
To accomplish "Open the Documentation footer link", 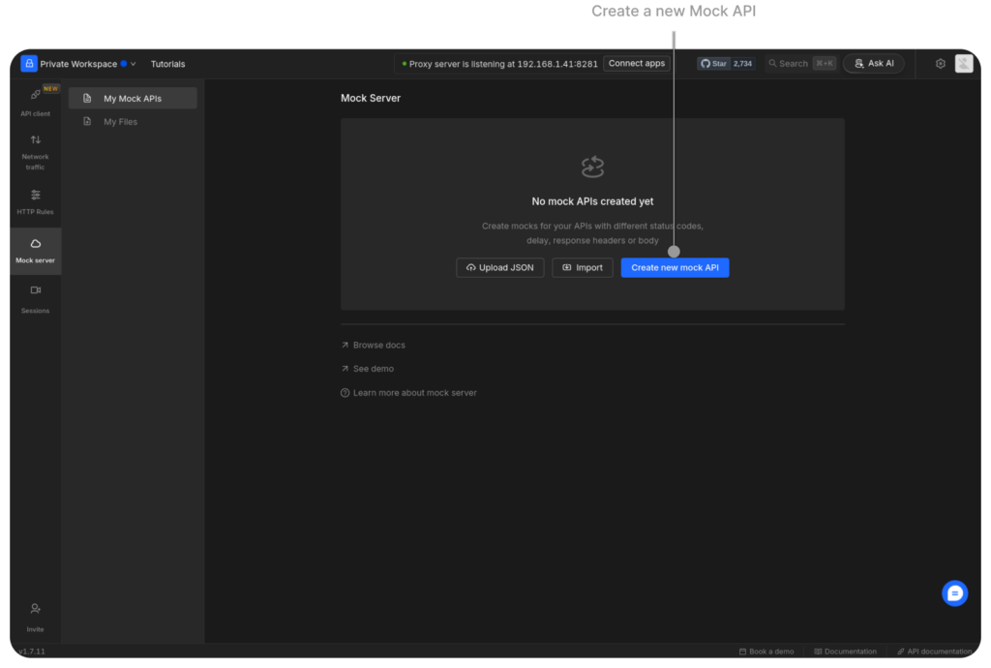I will coord(845,651).
